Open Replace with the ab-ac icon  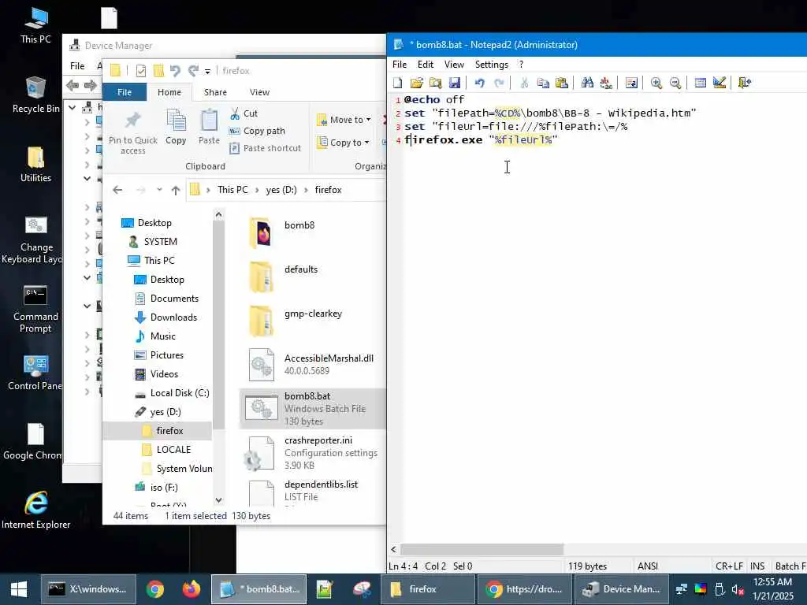(606, 83)
